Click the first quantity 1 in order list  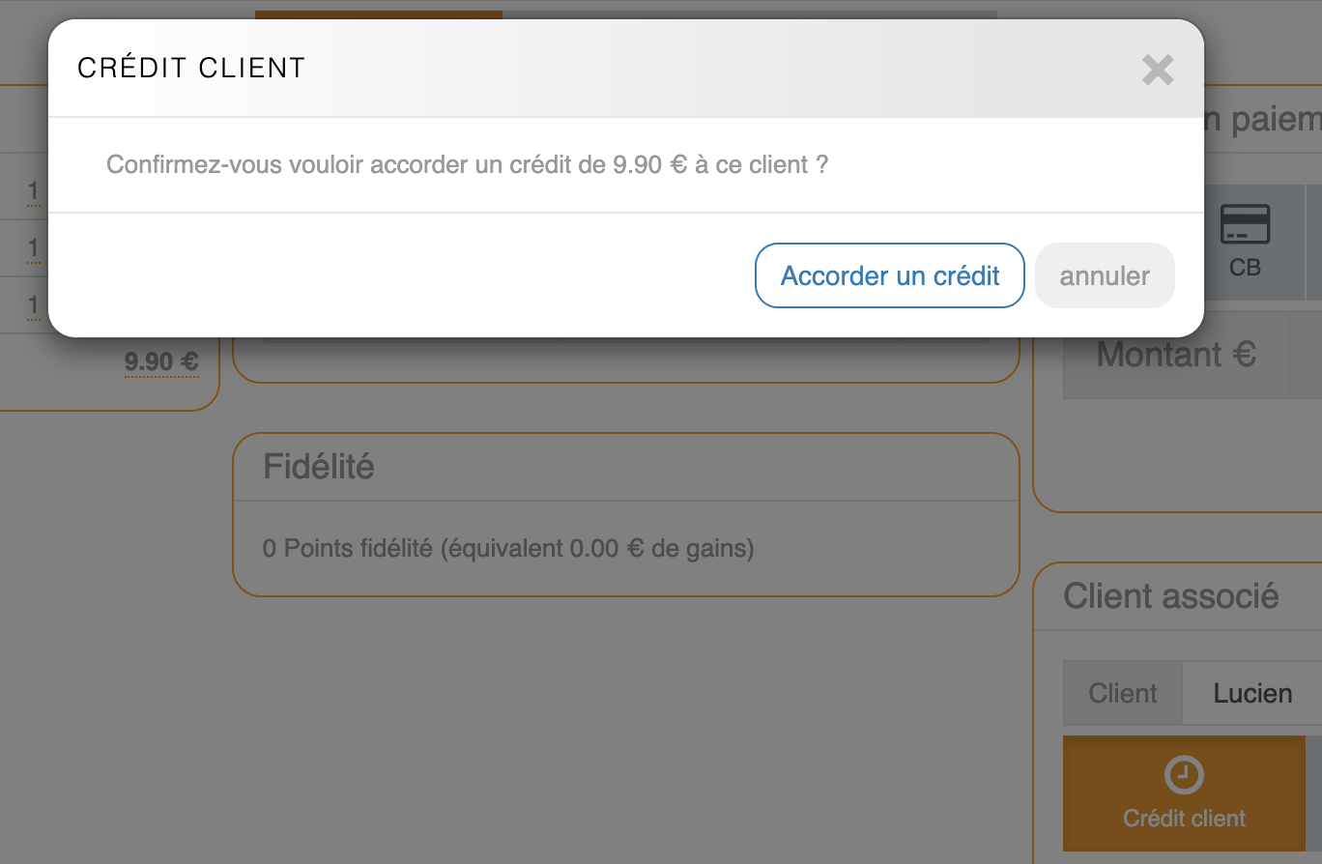click(34, 191)
